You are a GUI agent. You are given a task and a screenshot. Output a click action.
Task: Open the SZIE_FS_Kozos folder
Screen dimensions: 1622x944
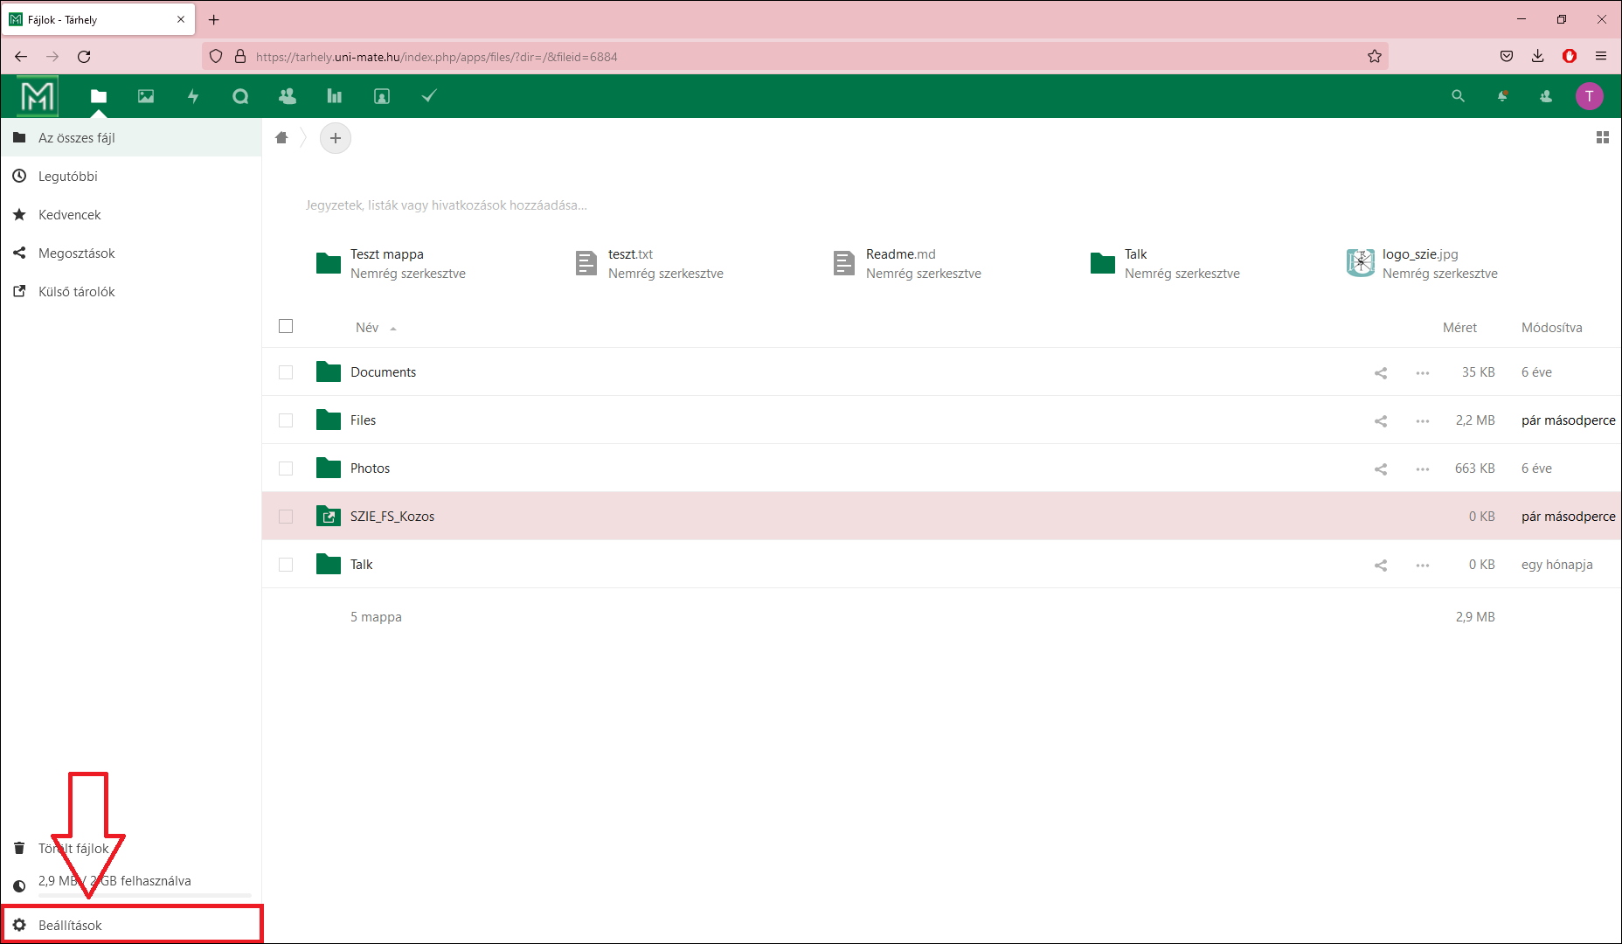(392, 517)
